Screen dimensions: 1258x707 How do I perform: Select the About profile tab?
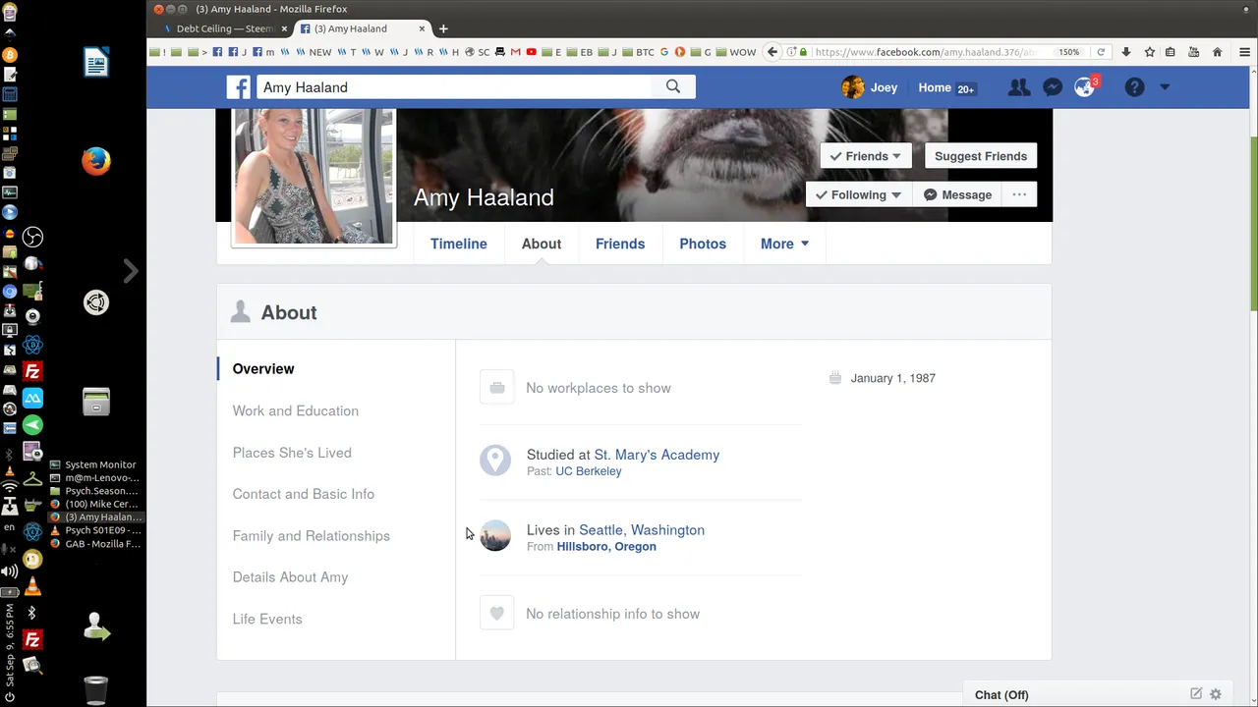click(542, 244)
